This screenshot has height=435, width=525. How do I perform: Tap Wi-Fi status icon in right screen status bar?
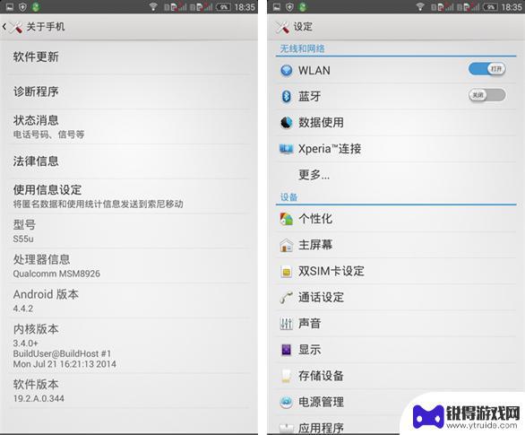[x=420, y=6]
